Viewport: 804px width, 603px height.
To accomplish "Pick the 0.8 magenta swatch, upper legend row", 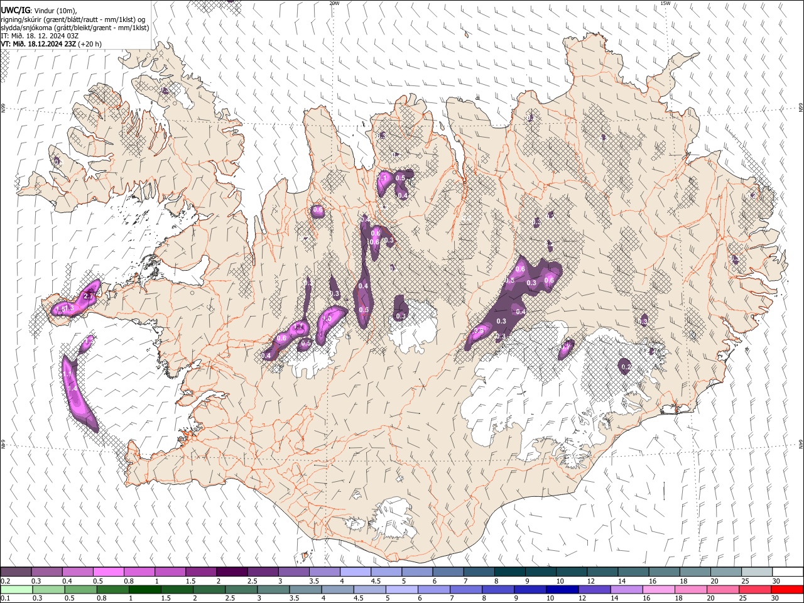I will click(x=139, y=572).
